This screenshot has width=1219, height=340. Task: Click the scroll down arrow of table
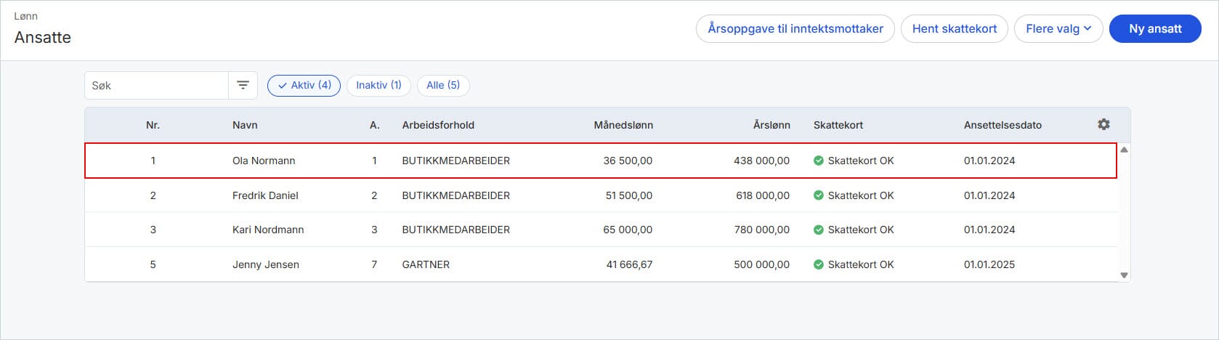[1124, 275]
